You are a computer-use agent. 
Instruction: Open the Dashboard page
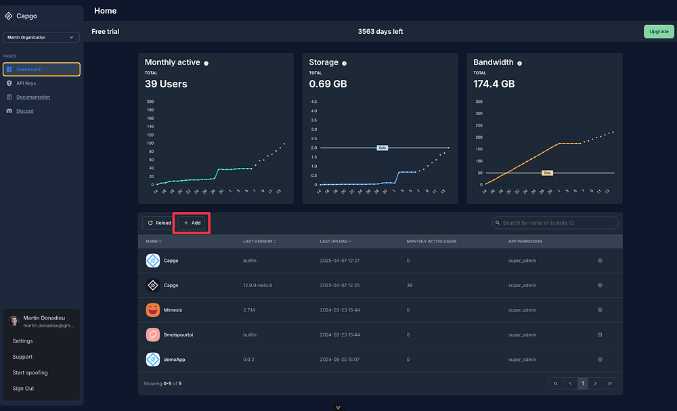tap(41, 69)
